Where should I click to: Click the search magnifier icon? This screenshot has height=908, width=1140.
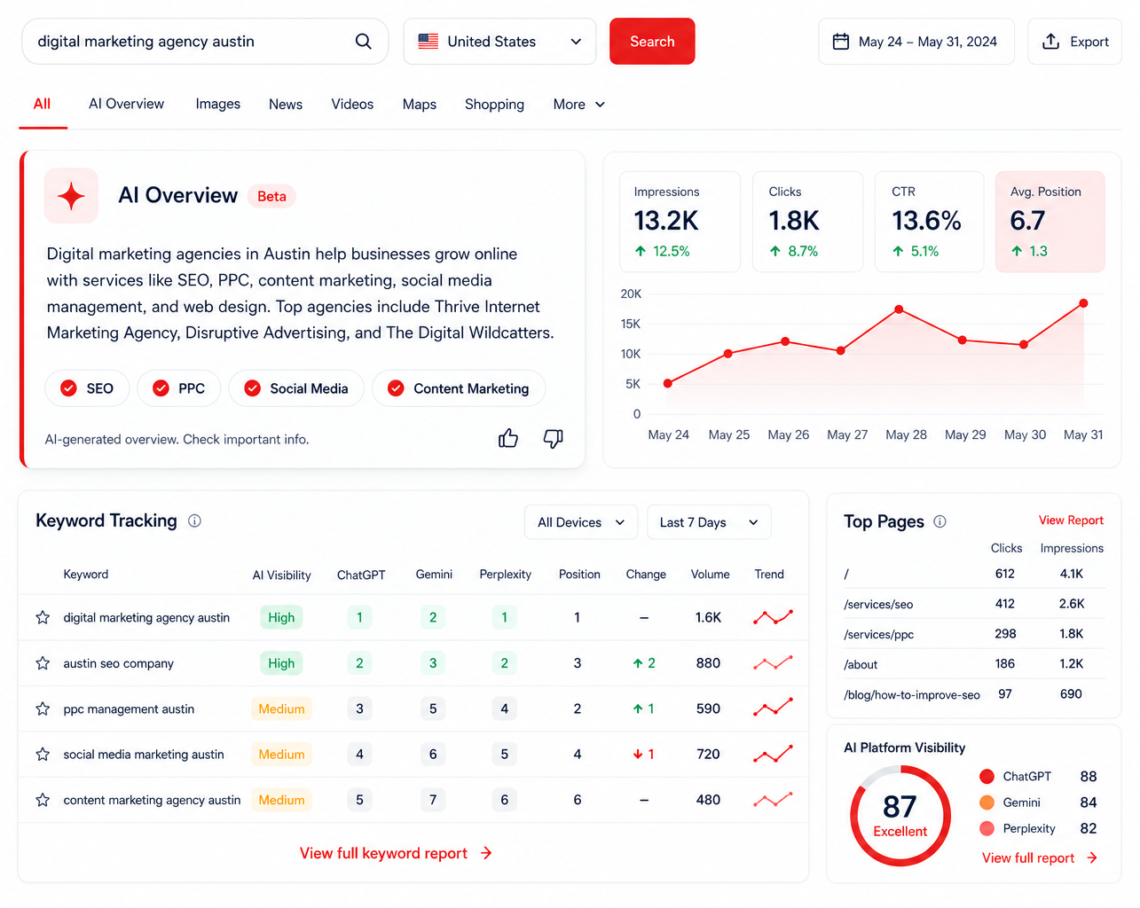coord(363,42)
